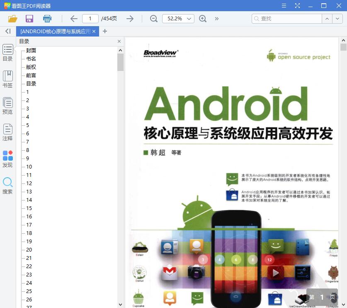Screen dimensions: 347x308
Task: Zoom out with the magnifier minus icon
Action: (x=153, y=18)
